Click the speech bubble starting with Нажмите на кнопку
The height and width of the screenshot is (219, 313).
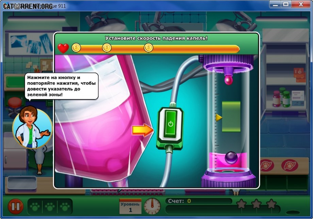(62, 86)
